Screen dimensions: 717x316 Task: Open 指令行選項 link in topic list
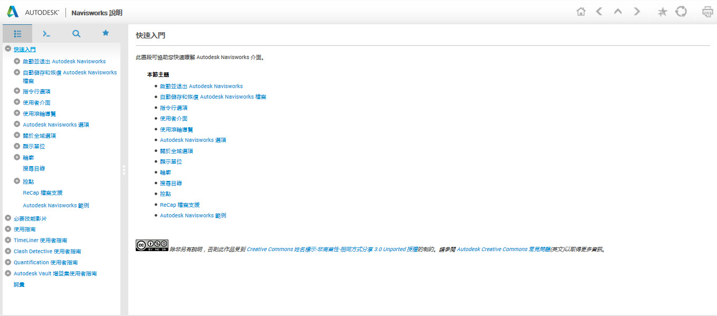tap(174, 108)
